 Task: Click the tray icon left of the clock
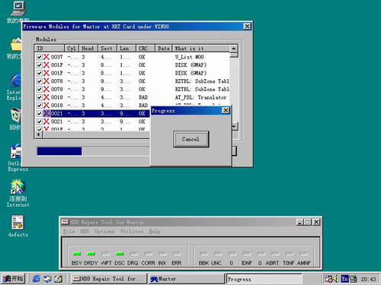click(354, 279)
